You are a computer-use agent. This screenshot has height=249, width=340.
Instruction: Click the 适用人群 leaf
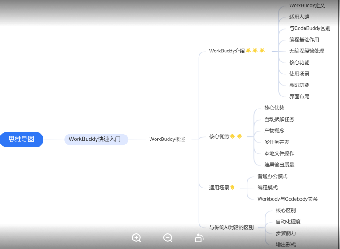(x=299, y=17)
